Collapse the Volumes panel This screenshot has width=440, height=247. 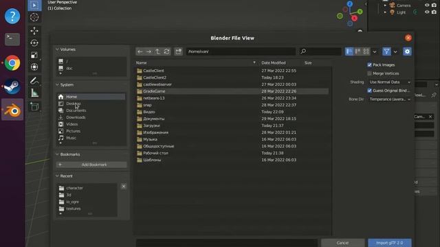[57, 49]
